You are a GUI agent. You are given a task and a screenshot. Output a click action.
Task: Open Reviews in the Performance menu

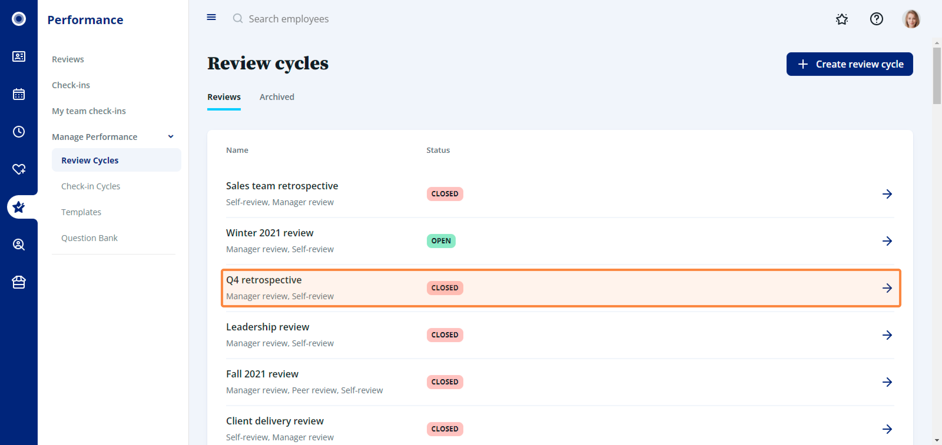point(68,59)
